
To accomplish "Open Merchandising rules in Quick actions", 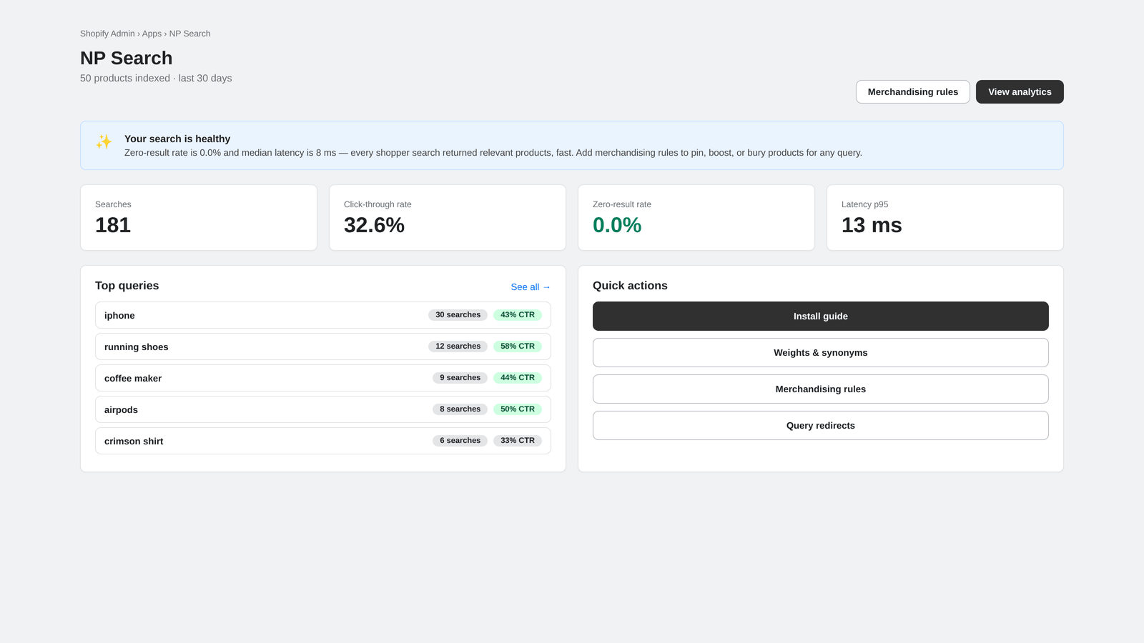I will coord(821,389).
